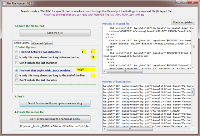The image size is (200, 136).
Task: Click the yellow field containing 11
Action: point(93,57)
